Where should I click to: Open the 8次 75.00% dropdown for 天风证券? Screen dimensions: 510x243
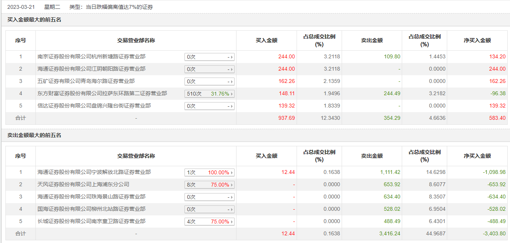(x=210, y=185)
